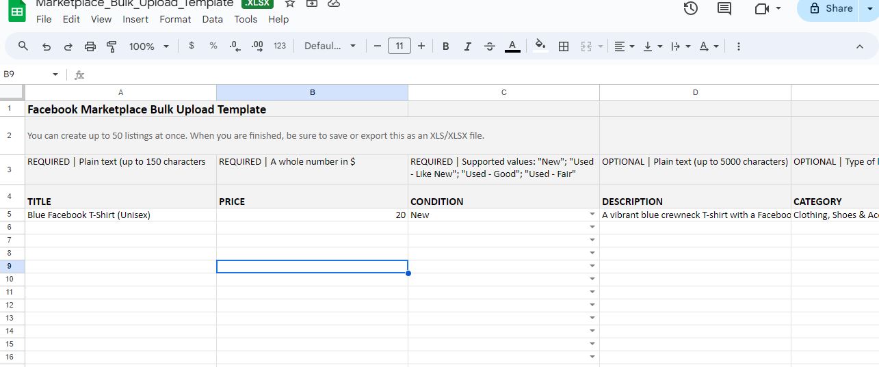This screenshot has height=367, width=879.
Task: Select column A header
Action: tap(121, 92)
